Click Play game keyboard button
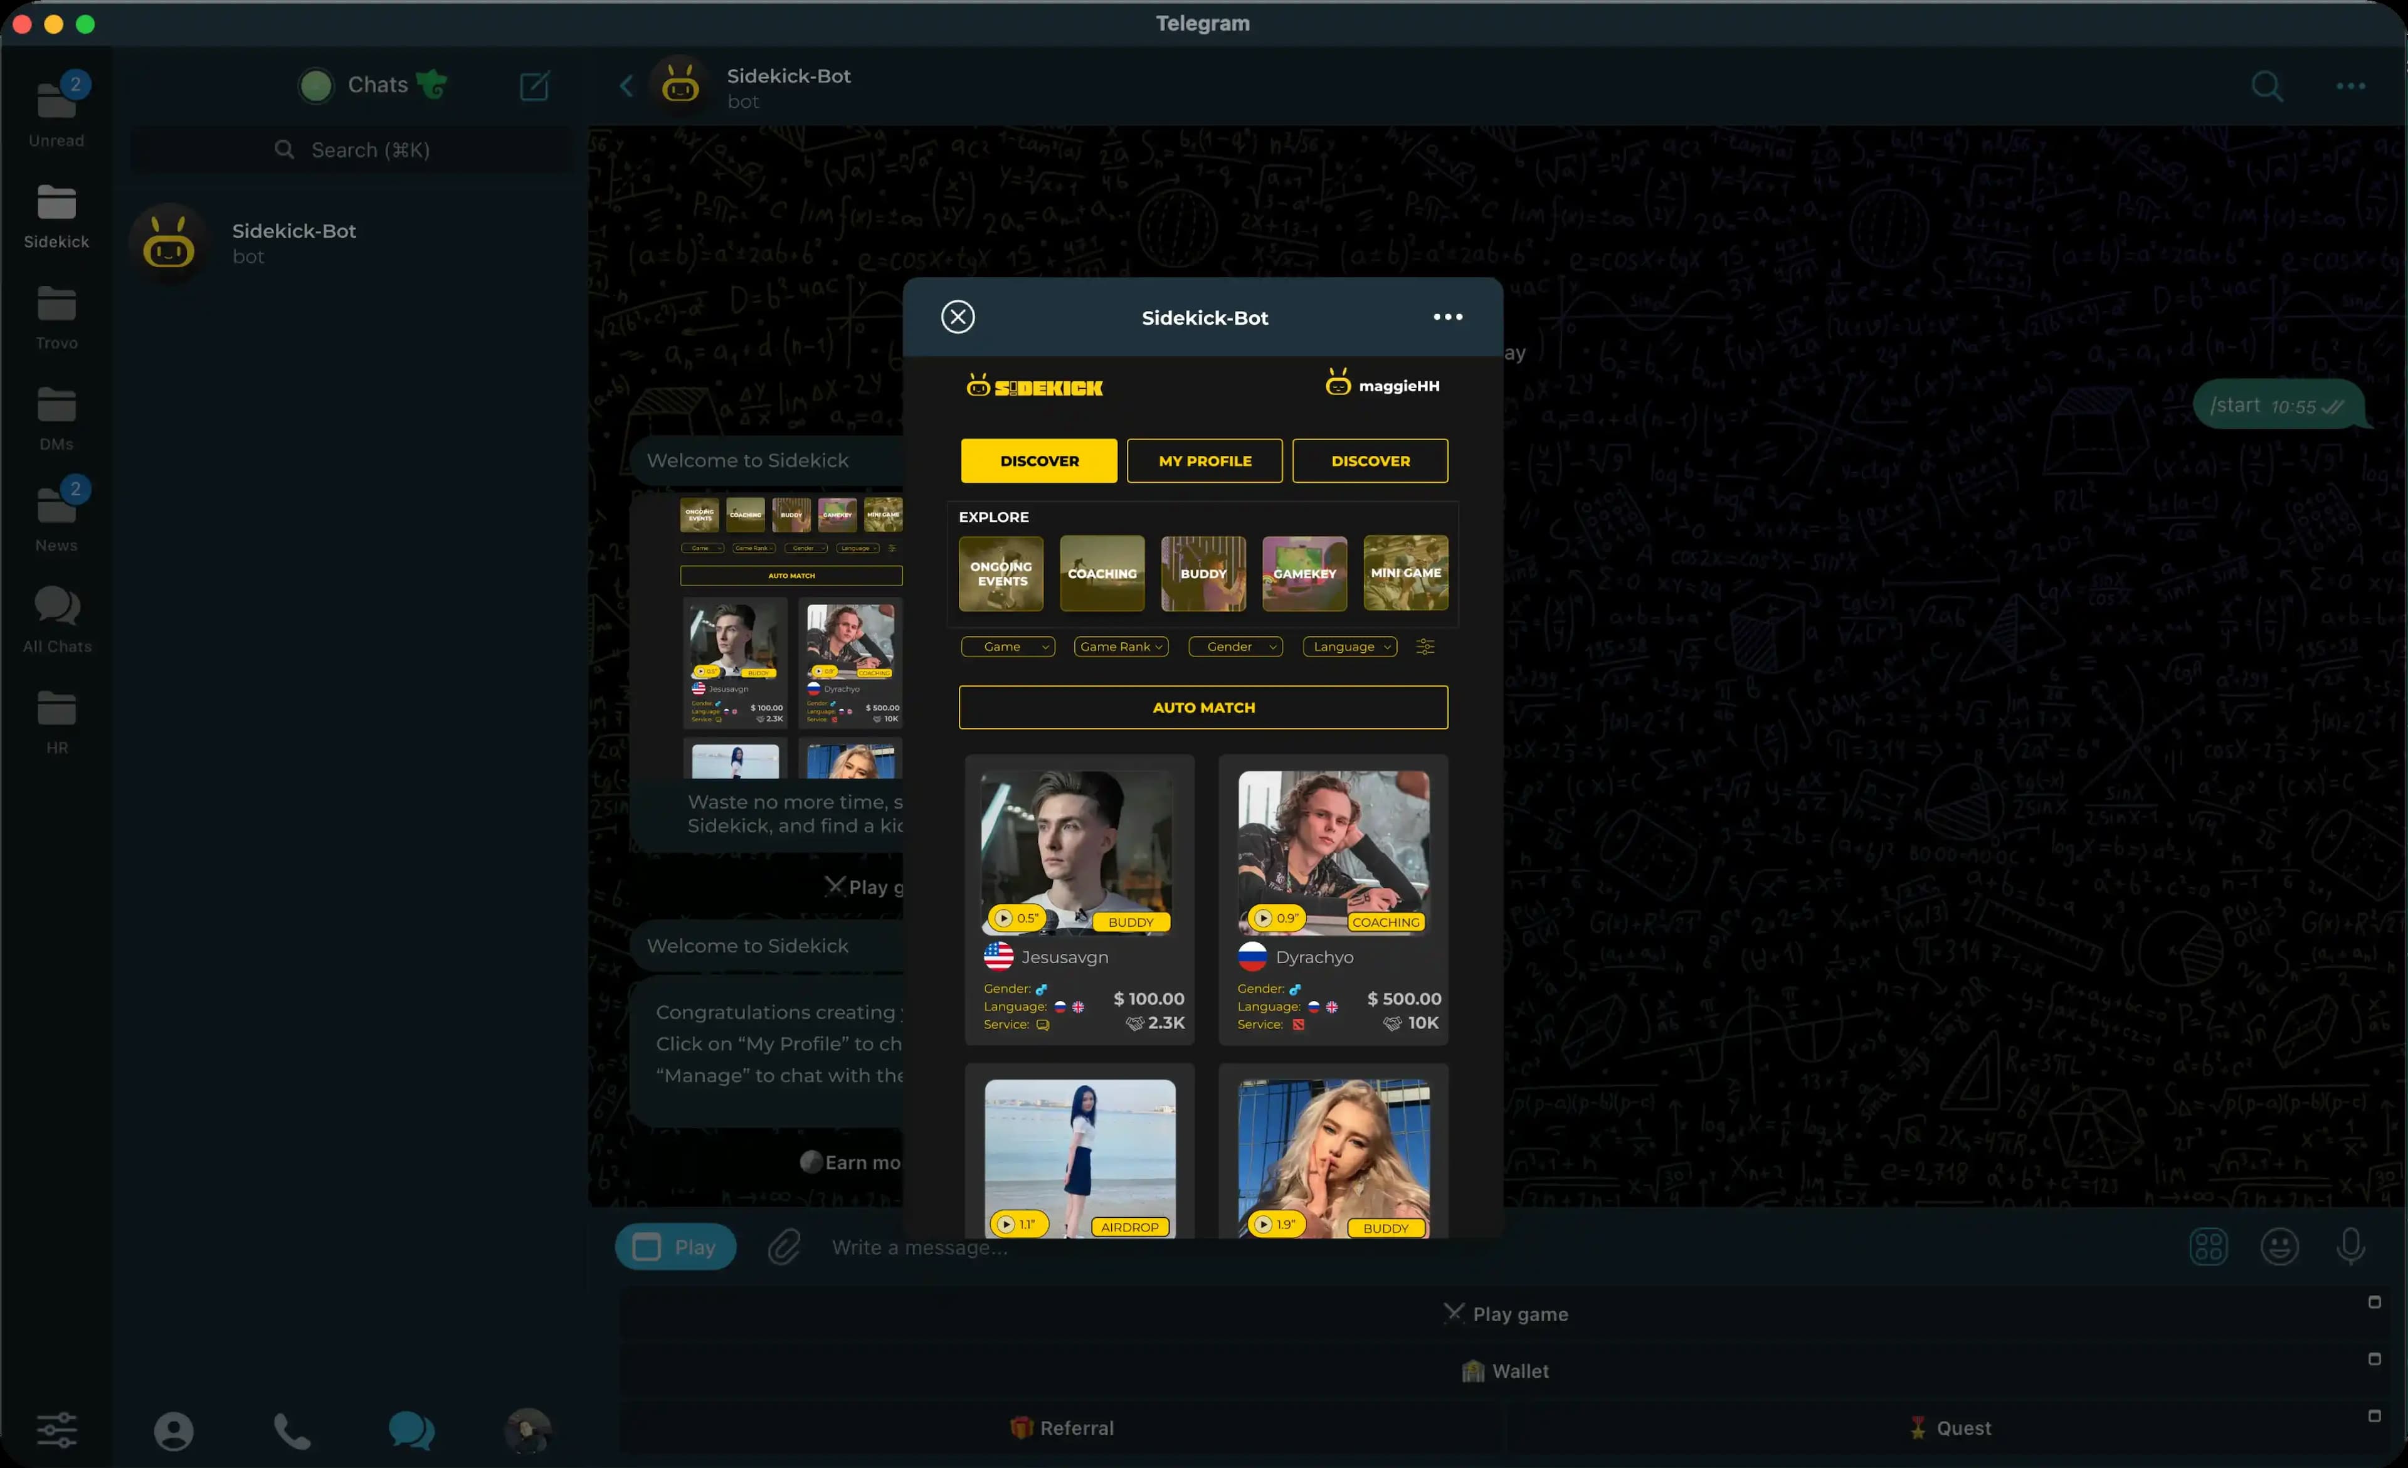Screen dimensions: 2408x1468 [1506, 1314]
